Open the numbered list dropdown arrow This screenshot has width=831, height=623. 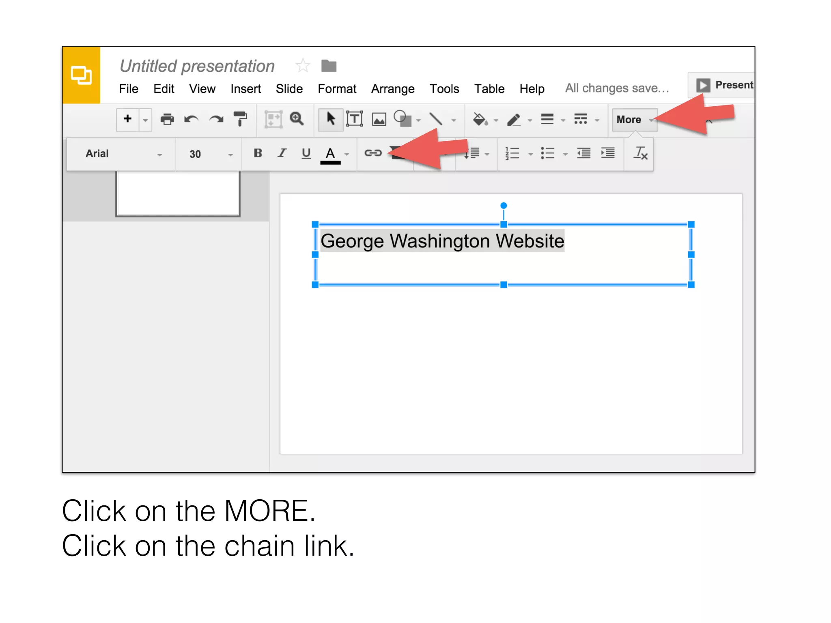tap(530, 155)
